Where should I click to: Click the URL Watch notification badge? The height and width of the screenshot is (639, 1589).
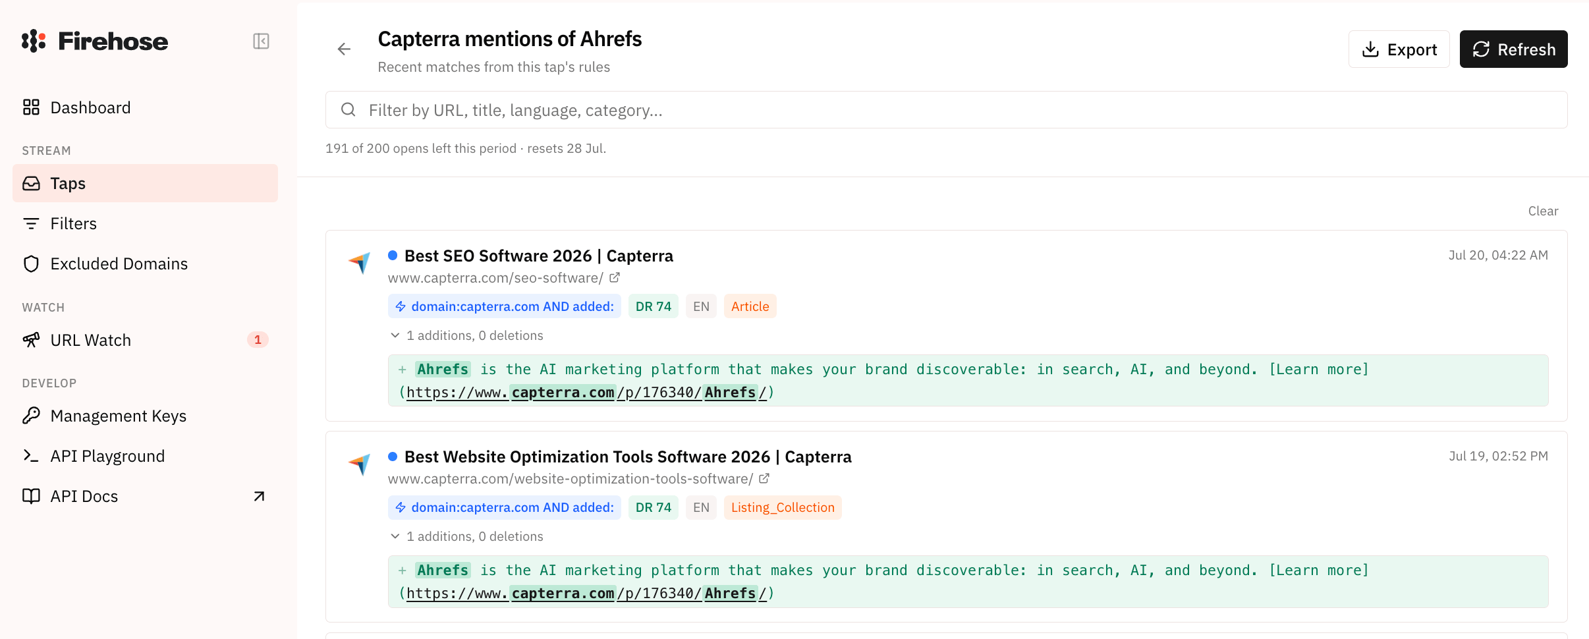(x=258, y=340)
